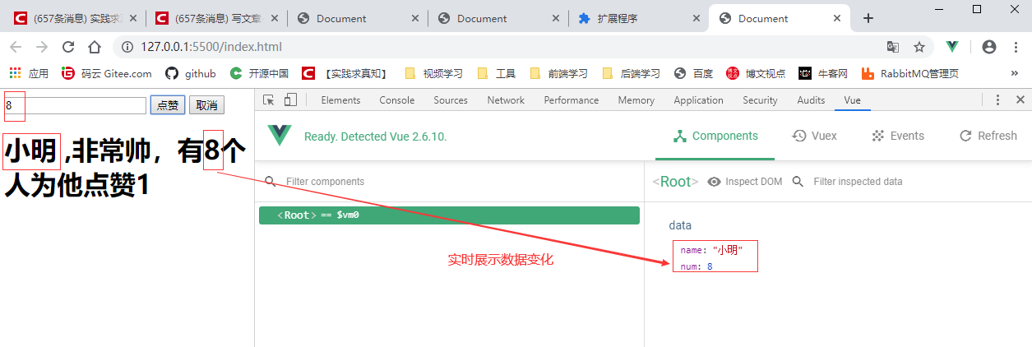Select the Vue DevTools tab

(853, 100)
